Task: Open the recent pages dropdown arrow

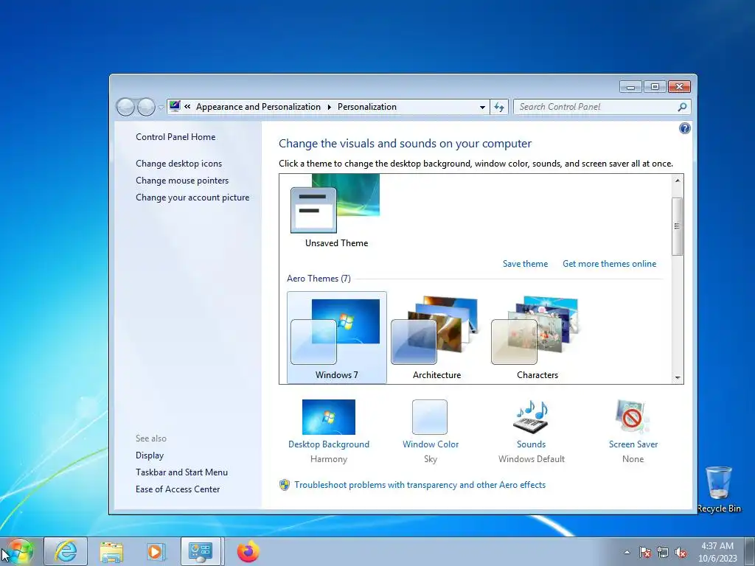Action: [161, 108]
